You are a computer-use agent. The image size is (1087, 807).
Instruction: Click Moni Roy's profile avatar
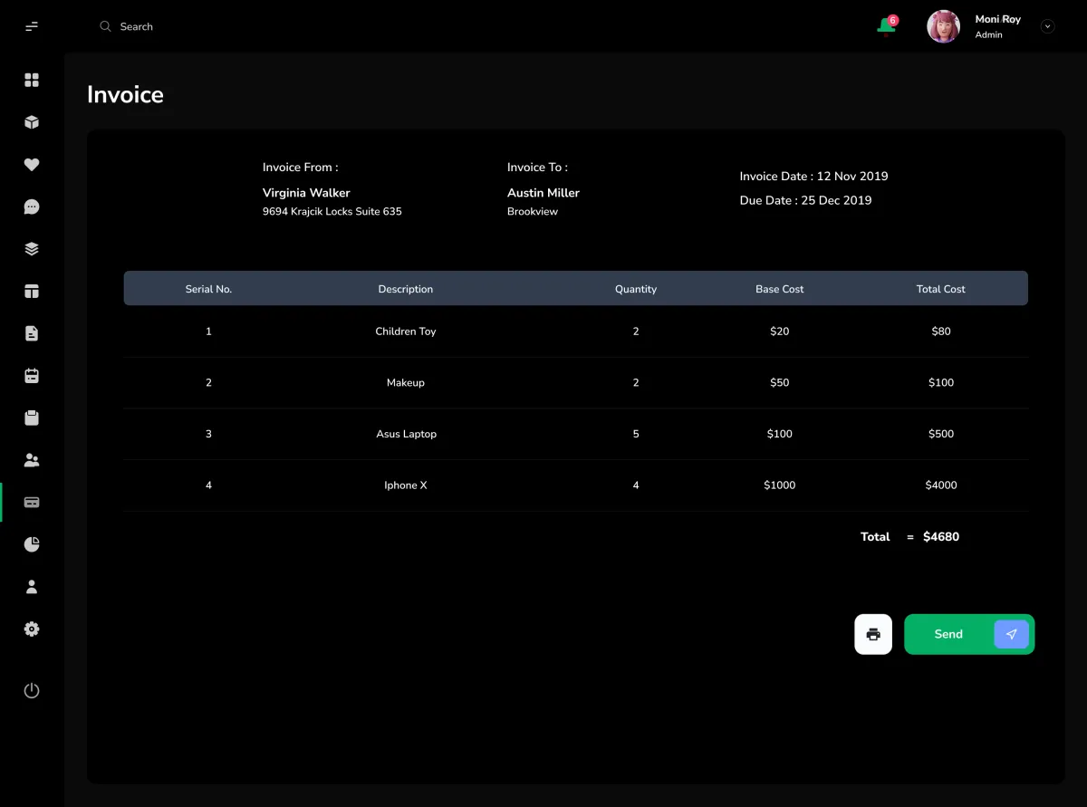pyautogui.click(x=943, y=26)
